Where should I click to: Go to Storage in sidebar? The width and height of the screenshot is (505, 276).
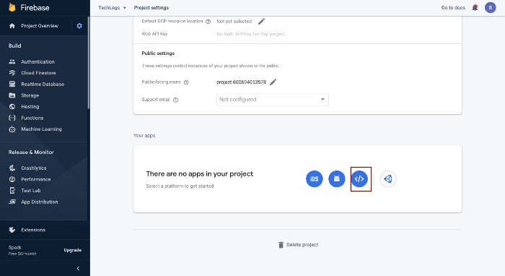tap(30, 95)
